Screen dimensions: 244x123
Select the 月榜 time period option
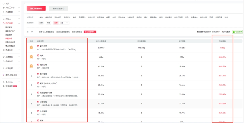(56, 23)
